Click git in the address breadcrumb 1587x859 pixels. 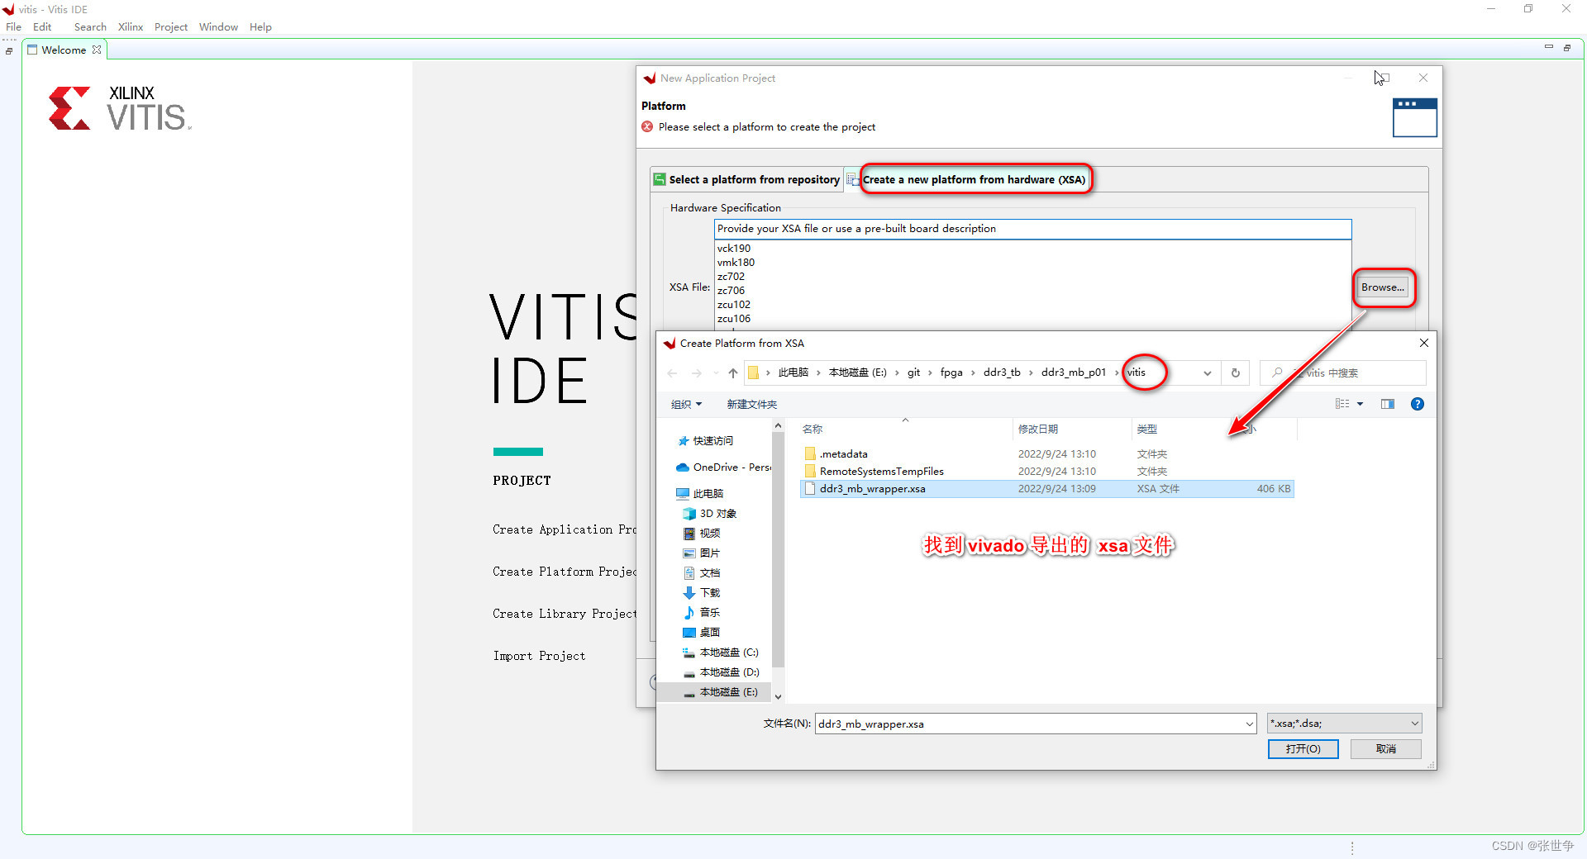[913, 373]
